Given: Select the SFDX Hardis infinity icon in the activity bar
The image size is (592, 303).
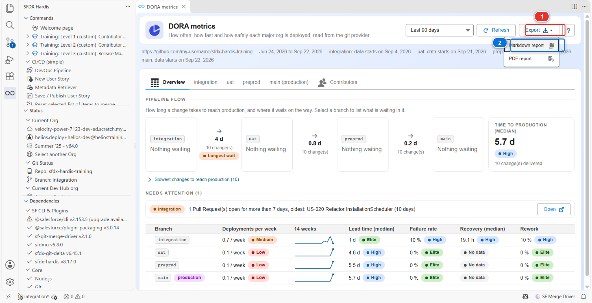Looking at the screenshot, I should pyautogui.click(x=10, y=93).
